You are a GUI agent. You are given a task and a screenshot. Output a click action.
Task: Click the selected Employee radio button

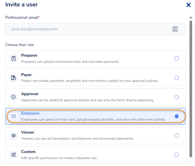[x=176, y=116]
